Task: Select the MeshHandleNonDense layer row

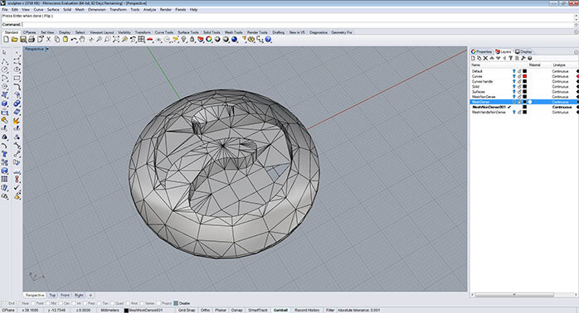Action: click(x=523, y=112)
